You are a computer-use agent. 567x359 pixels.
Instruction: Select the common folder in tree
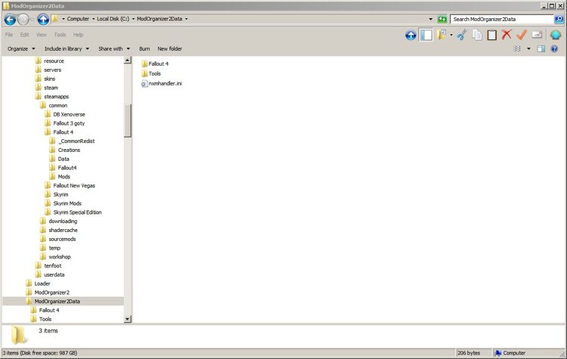click(58, 106)
